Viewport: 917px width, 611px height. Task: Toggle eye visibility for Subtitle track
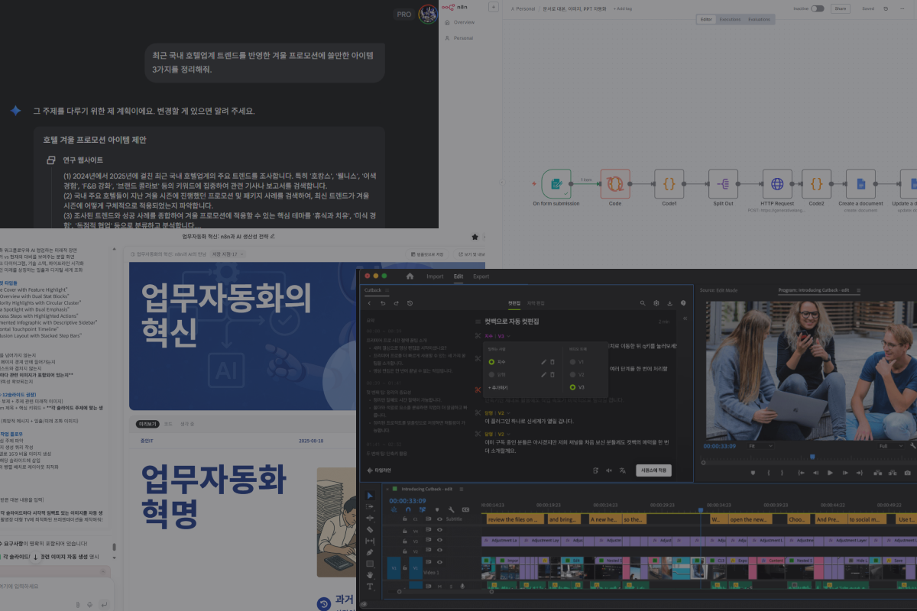pos(439,519)
